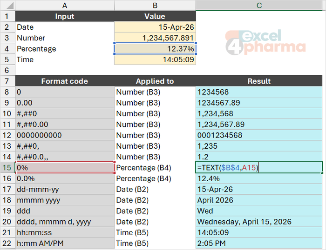This screenshot has height=250, width=326.
Task: Select format code cell '#,##0,' in row 13
Action: point(65,146)
